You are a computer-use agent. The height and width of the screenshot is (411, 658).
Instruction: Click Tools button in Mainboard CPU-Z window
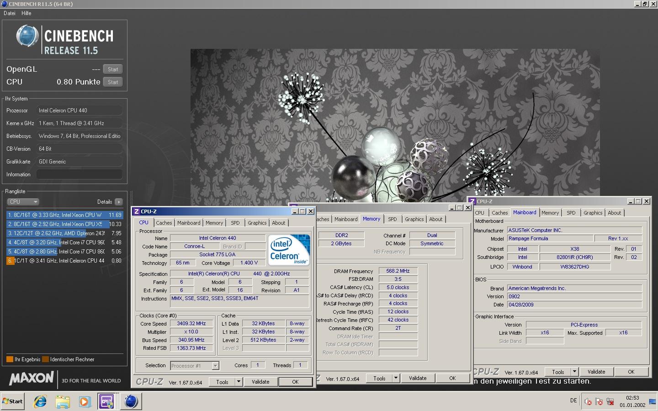(x=558, y=372)
